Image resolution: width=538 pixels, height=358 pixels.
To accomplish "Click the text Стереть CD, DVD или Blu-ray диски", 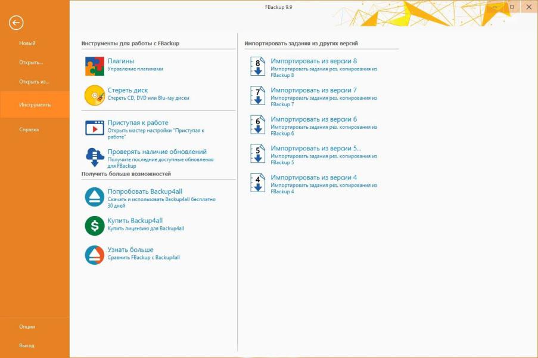I will [148, 98].
